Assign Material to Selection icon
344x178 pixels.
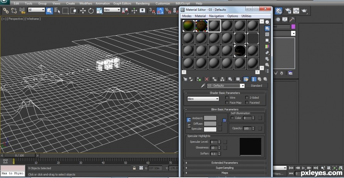point(199,79)
